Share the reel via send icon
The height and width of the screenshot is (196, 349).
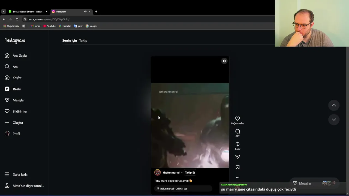click(x=237, y=157)
